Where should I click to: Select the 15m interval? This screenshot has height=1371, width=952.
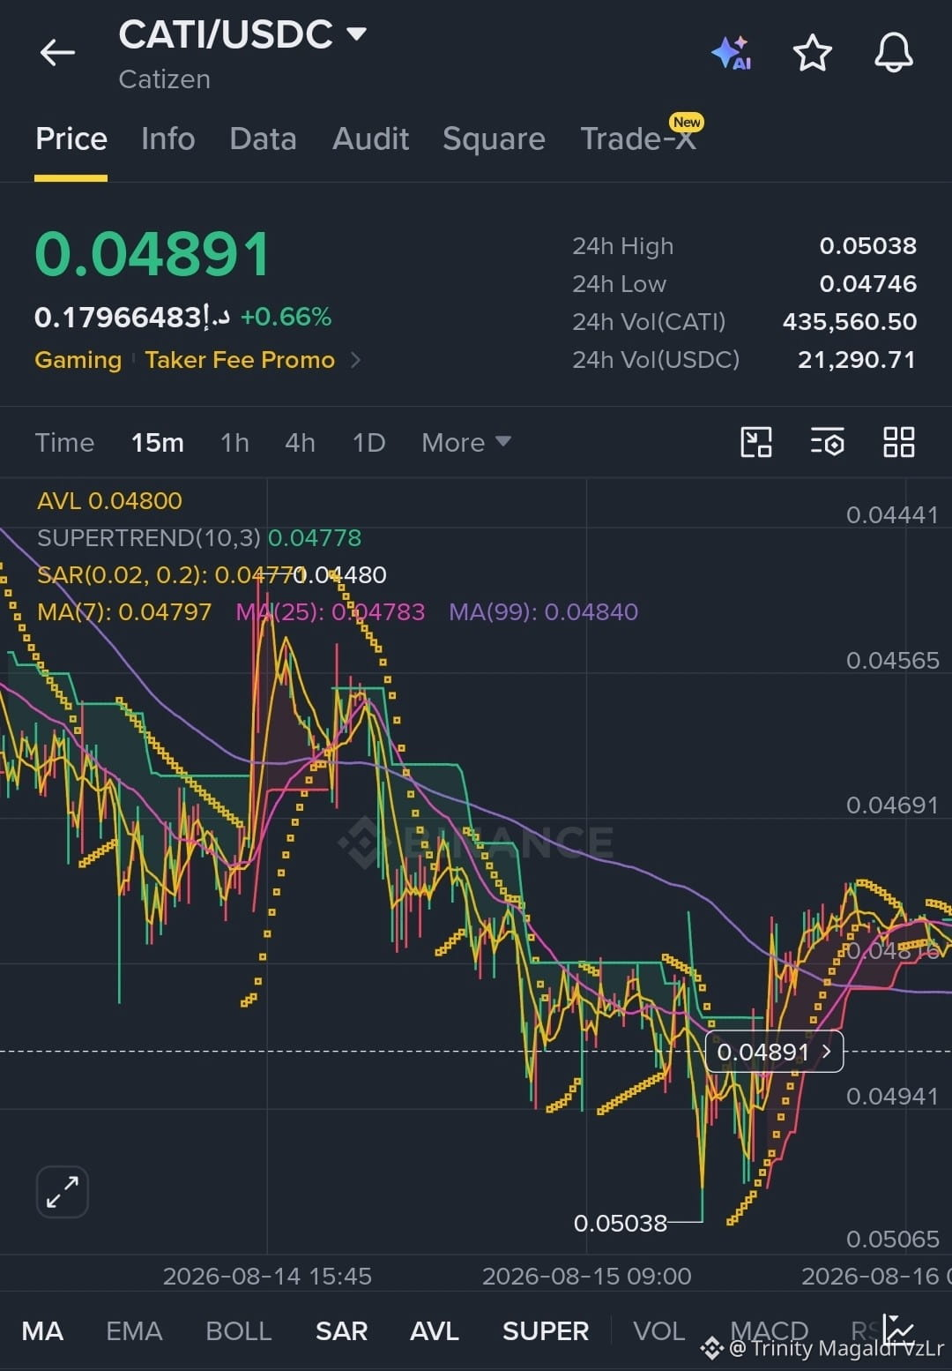pyautogui.click(x=158, y=442)
